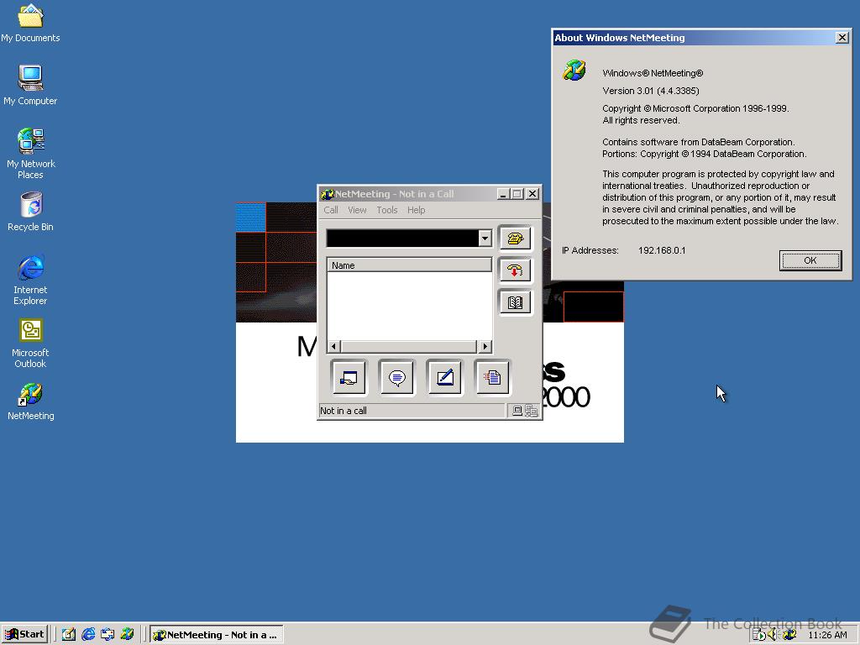Minimize the NetMeeting window
The width and height of the screenshot is (860, 645).
click(503, 194)
